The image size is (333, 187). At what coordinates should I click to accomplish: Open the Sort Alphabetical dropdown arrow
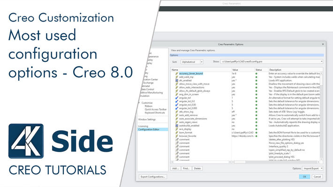coord(202,62)
